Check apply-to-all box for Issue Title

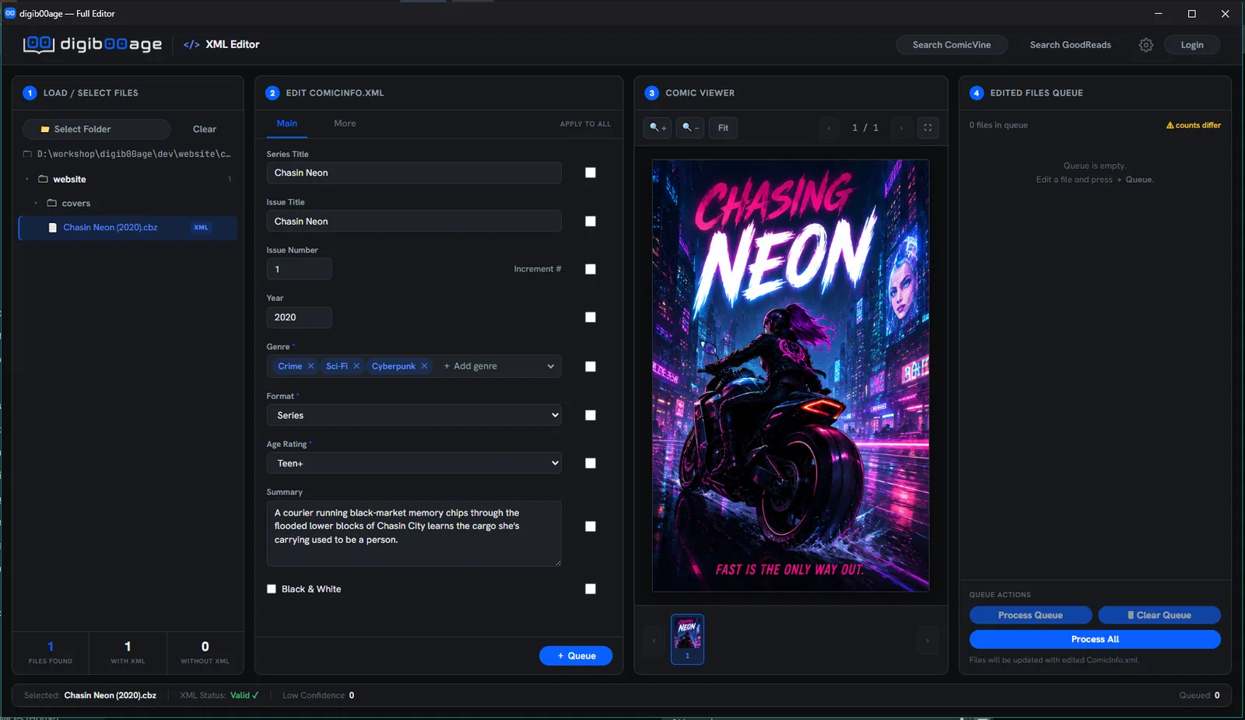click(x=591, y=222)
